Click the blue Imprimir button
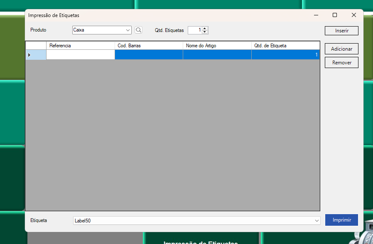The image size is (373, 244). [x=341, y=220]
